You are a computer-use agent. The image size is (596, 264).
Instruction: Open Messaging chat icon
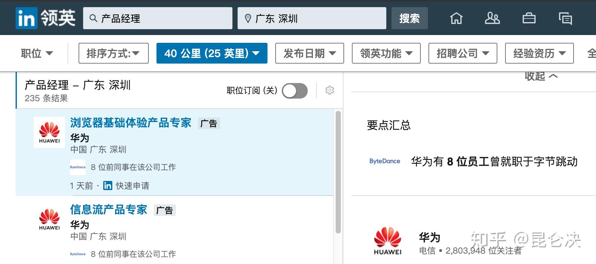[x=565, y=18]
